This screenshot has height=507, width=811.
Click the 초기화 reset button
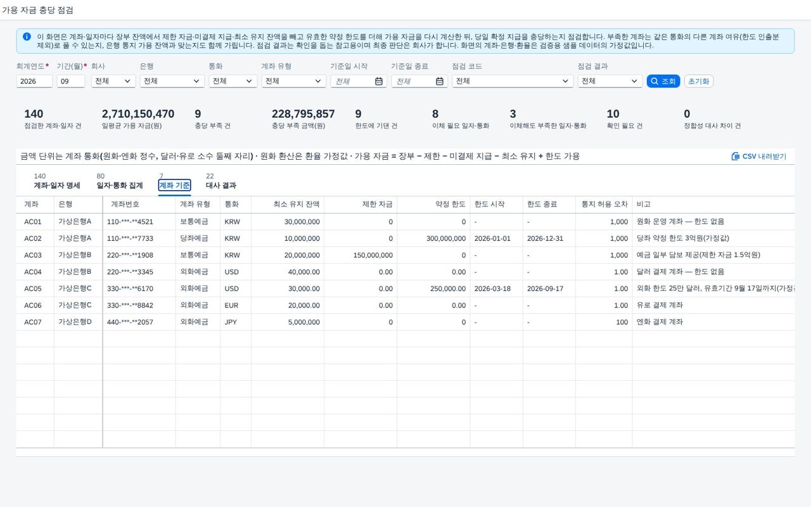point(699,81)
